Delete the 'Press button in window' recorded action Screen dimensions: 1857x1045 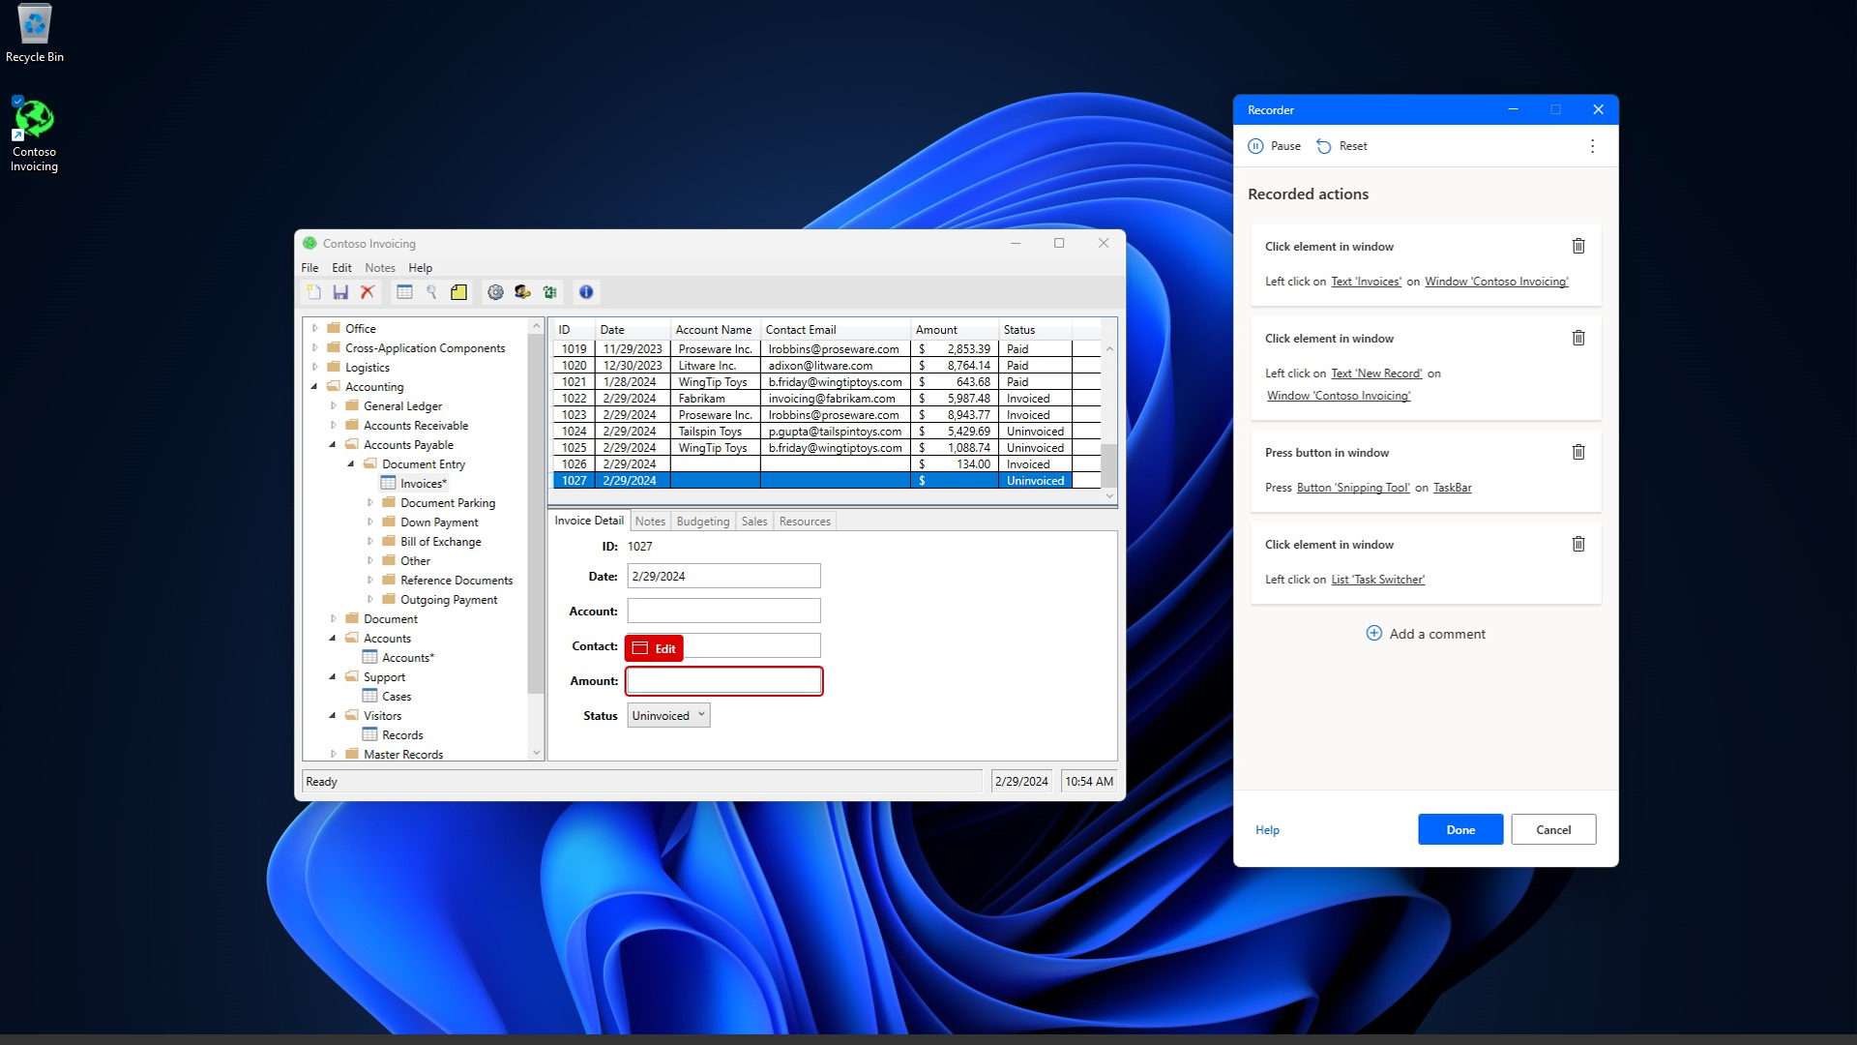tap(1578, 452)
